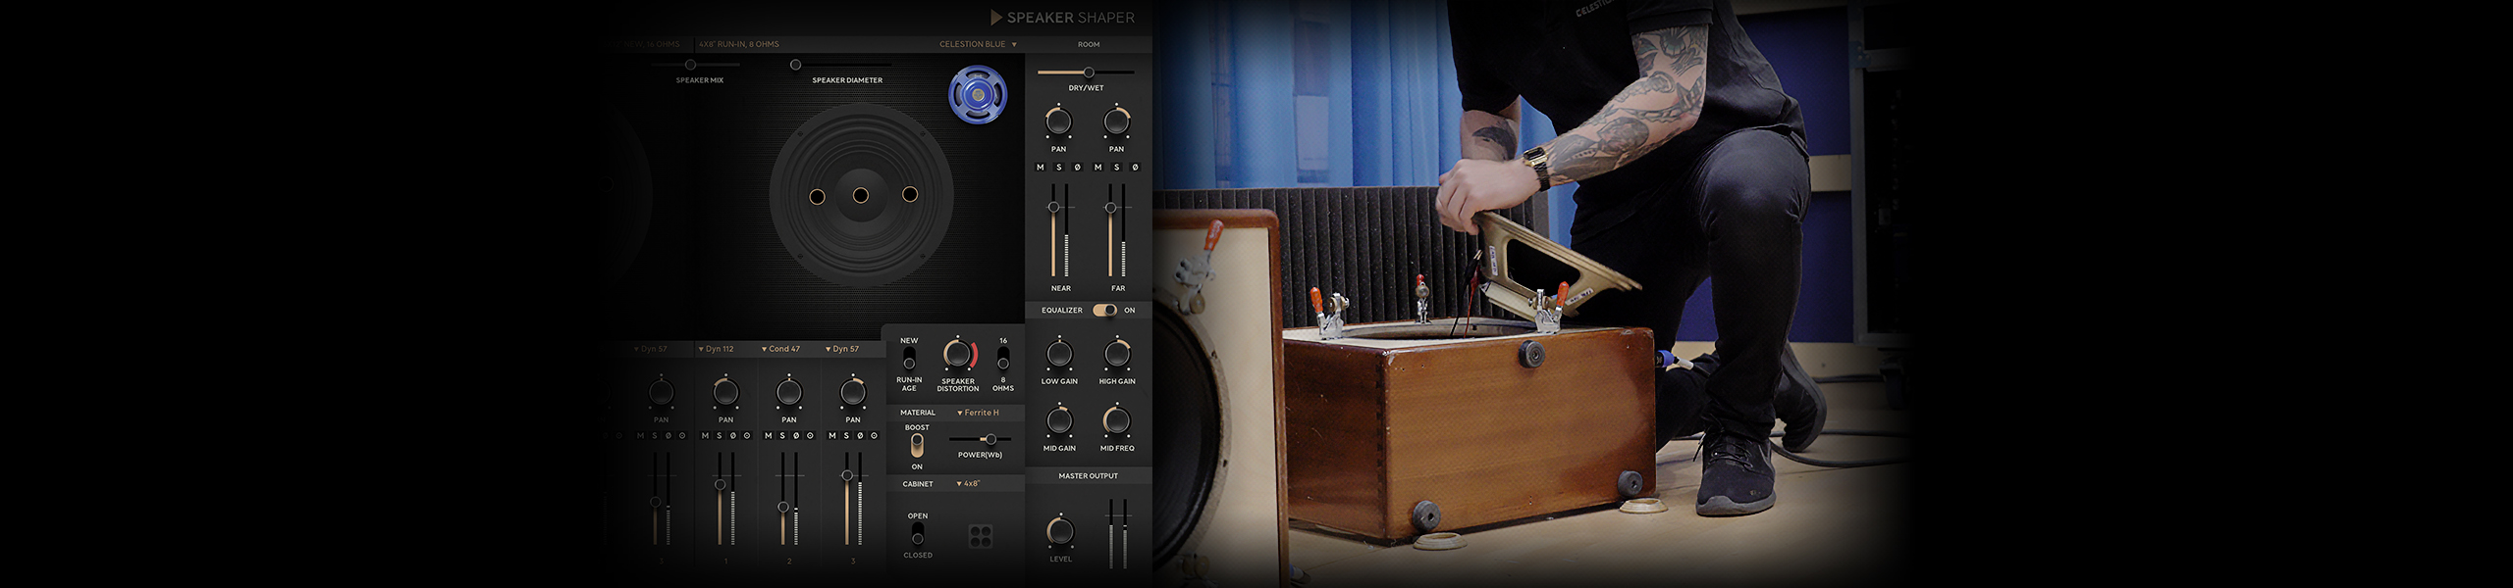Select the 4x8" Run-In, 8 Ohms tab
Screen dimensions: 2513x588
[739, 44]
